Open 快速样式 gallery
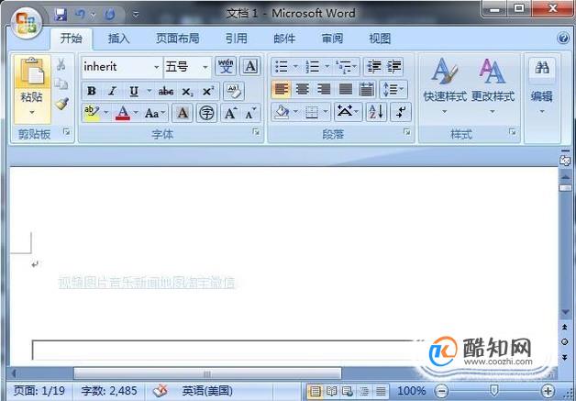The height and width of the screenshot is (401, 576). pos(445,85)
